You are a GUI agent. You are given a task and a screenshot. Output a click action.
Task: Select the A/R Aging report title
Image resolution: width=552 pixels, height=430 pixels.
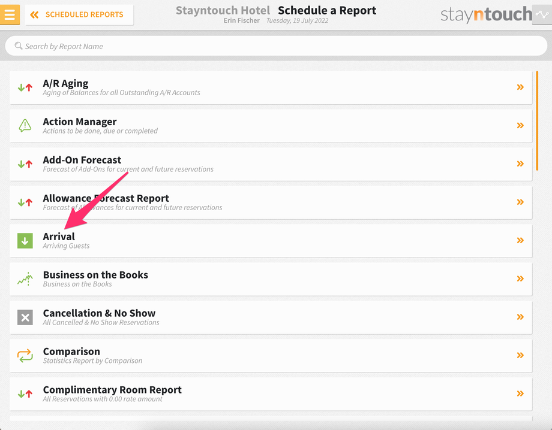point(65,83)
